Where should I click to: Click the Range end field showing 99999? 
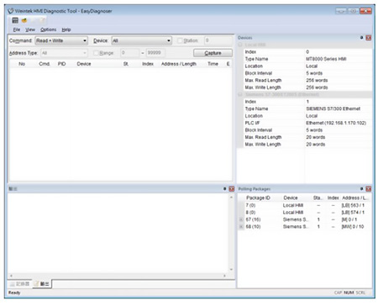(155, 53)
